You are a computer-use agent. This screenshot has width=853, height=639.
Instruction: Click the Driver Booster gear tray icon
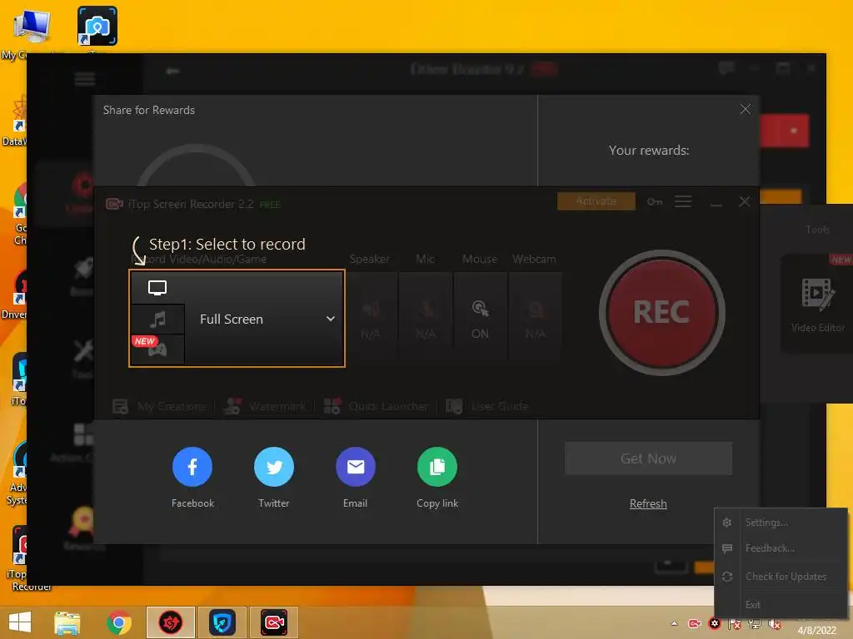click(715, 624)
